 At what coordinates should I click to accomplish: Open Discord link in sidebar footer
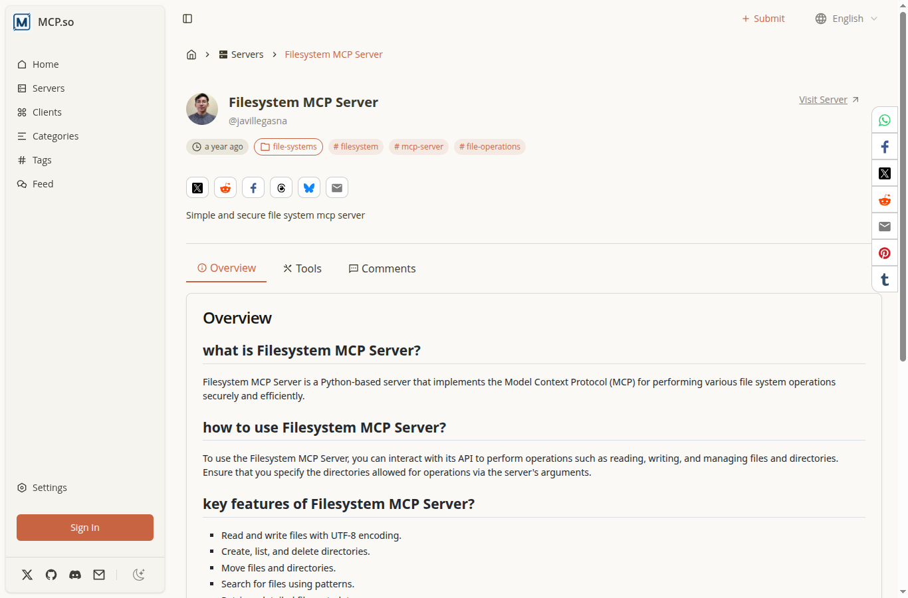pos(75,575)
